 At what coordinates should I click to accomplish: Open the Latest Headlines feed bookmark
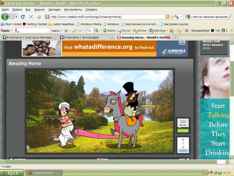61,24
